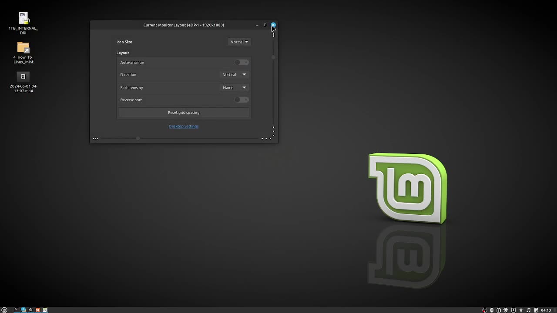Toggle the Auto-arrange switch

(242, 62)
